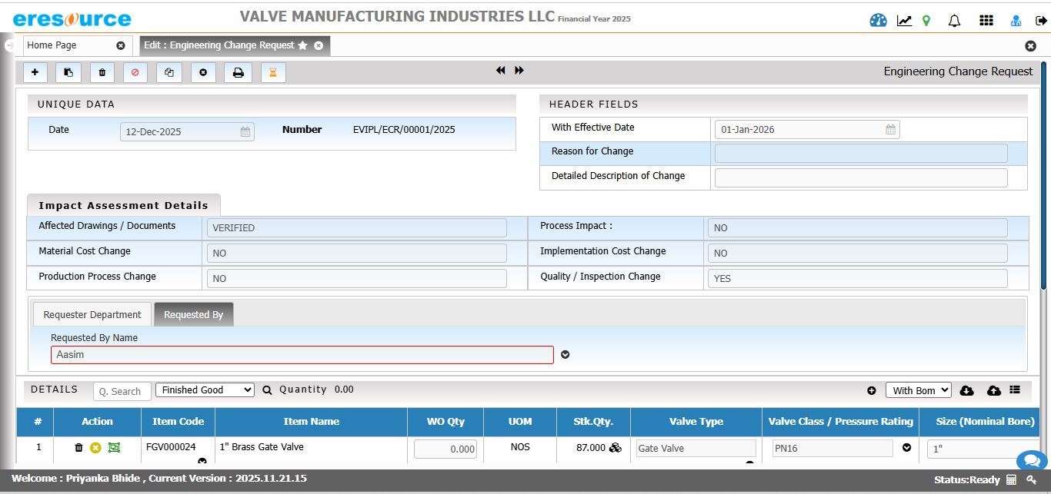
Task: Go to next record with forward arrows
Action: 519,70
